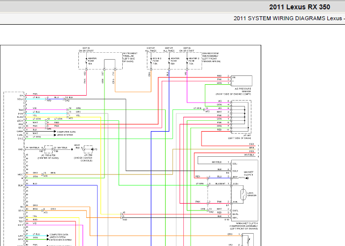This screenshot has height=246, width=345.
Task: Click the SOL- pin label on the compressor
Action: tap(235, 164)
